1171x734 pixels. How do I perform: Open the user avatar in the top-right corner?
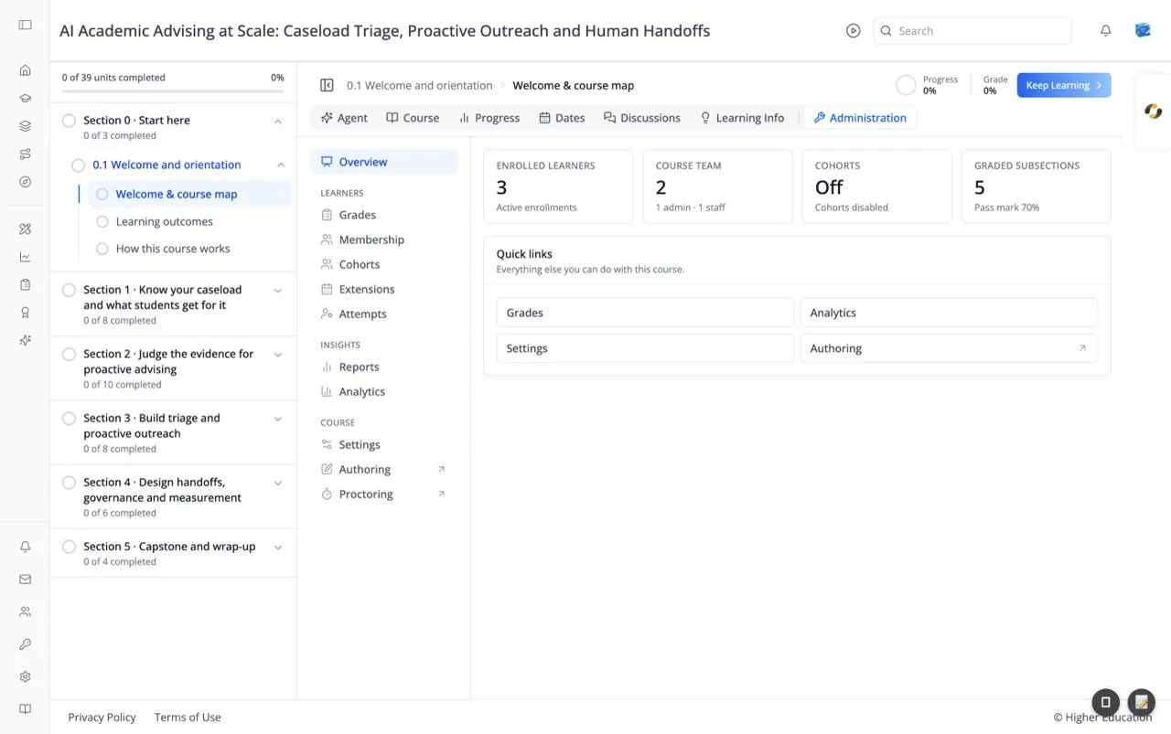point(1143,31)
